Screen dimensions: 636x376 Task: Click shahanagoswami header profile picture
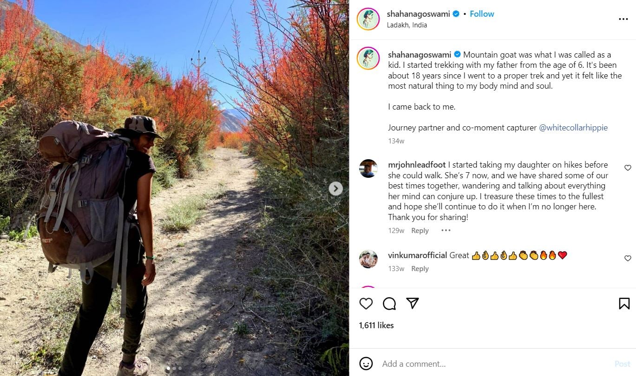point(368,19)
